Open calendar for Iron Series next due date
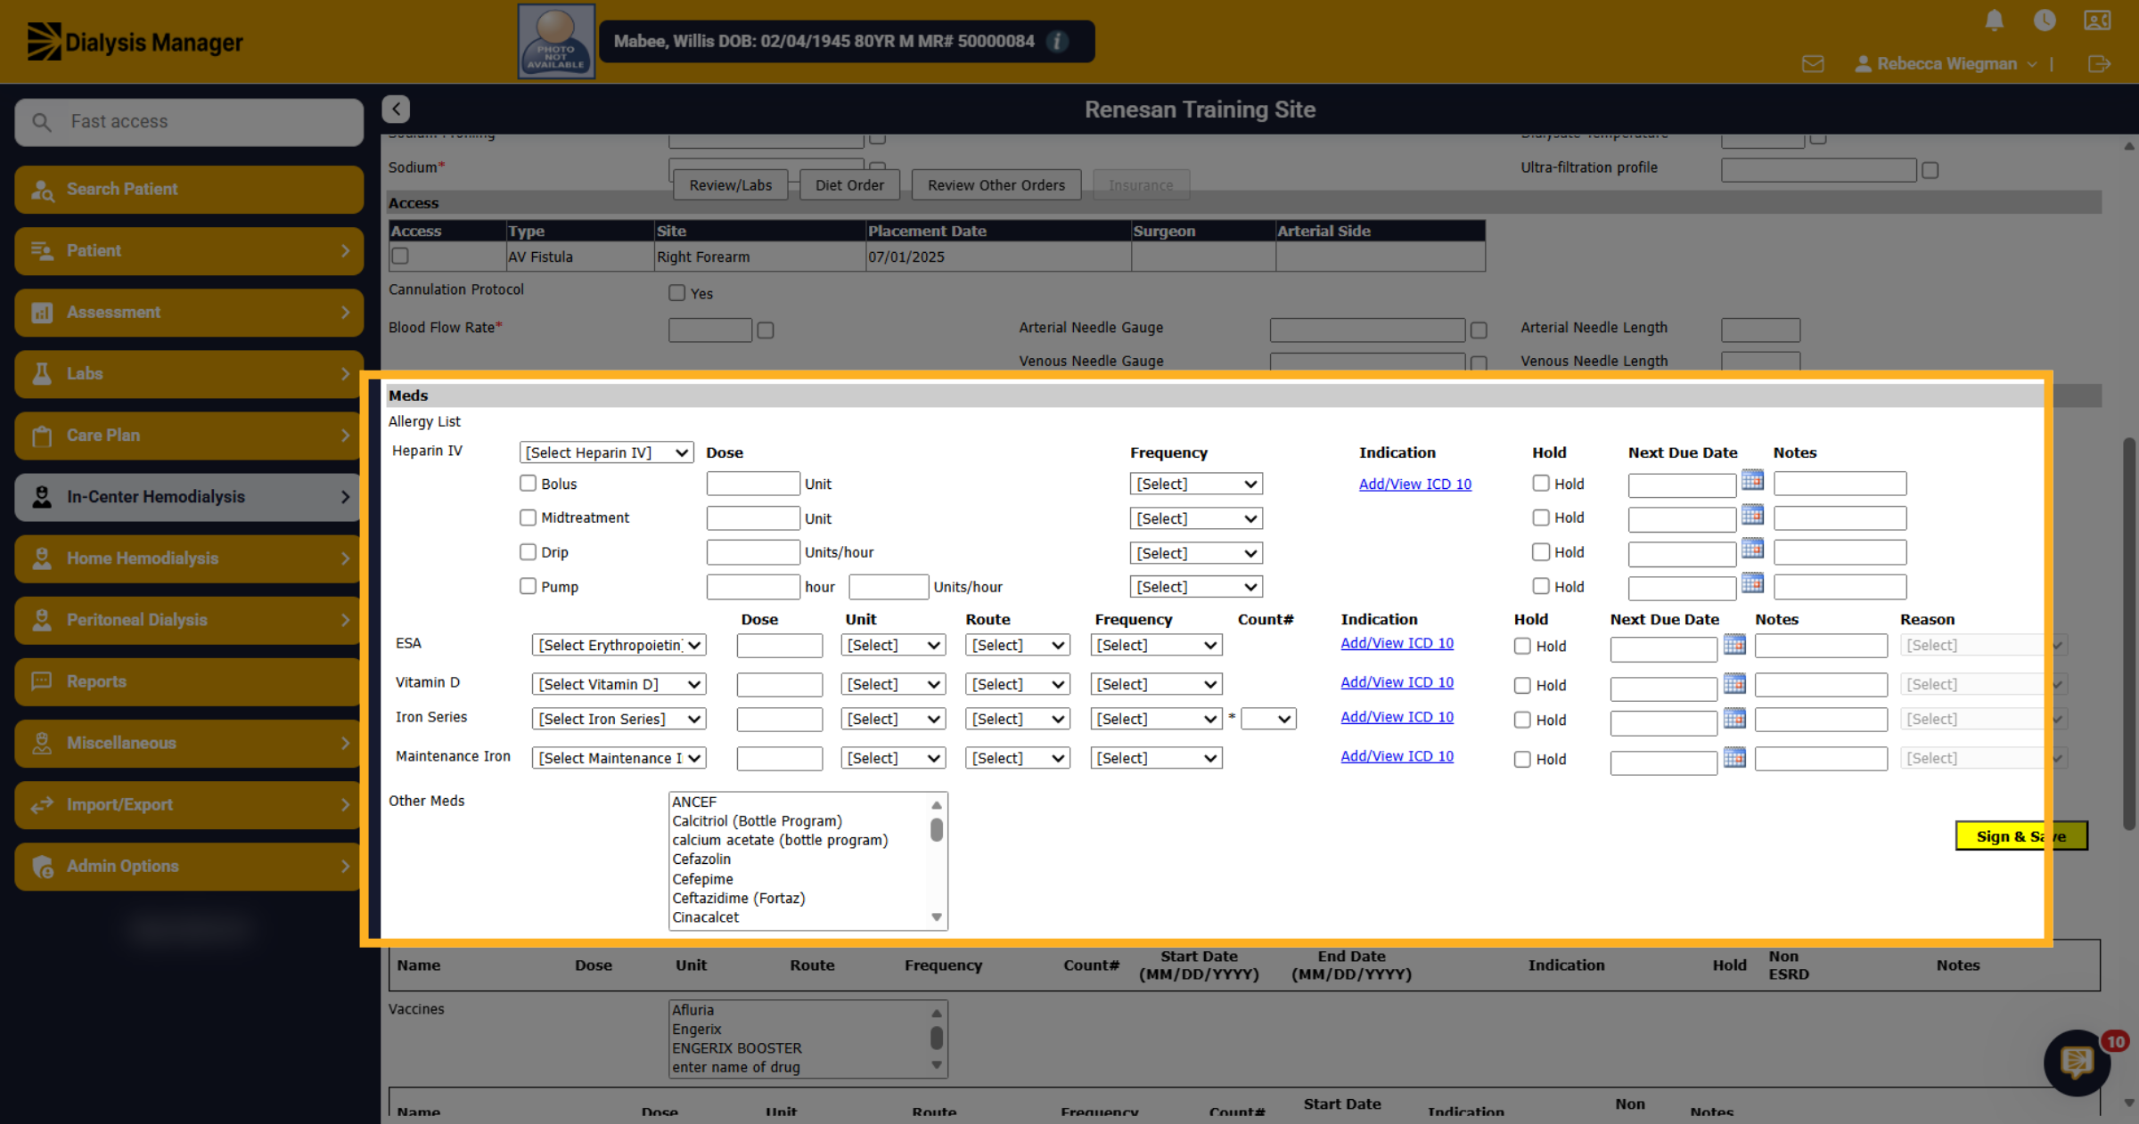2139x1124 pixels. [x=1734, y=718]
